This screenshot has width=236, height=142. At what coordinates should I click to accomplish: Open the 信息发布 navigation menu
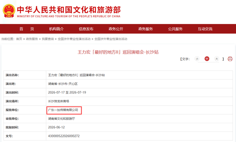[x=86, y=29]
